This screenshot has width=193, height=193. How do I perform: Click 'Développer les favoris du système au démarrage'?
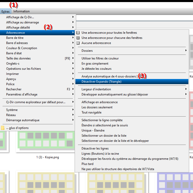[x=132, y=159]
